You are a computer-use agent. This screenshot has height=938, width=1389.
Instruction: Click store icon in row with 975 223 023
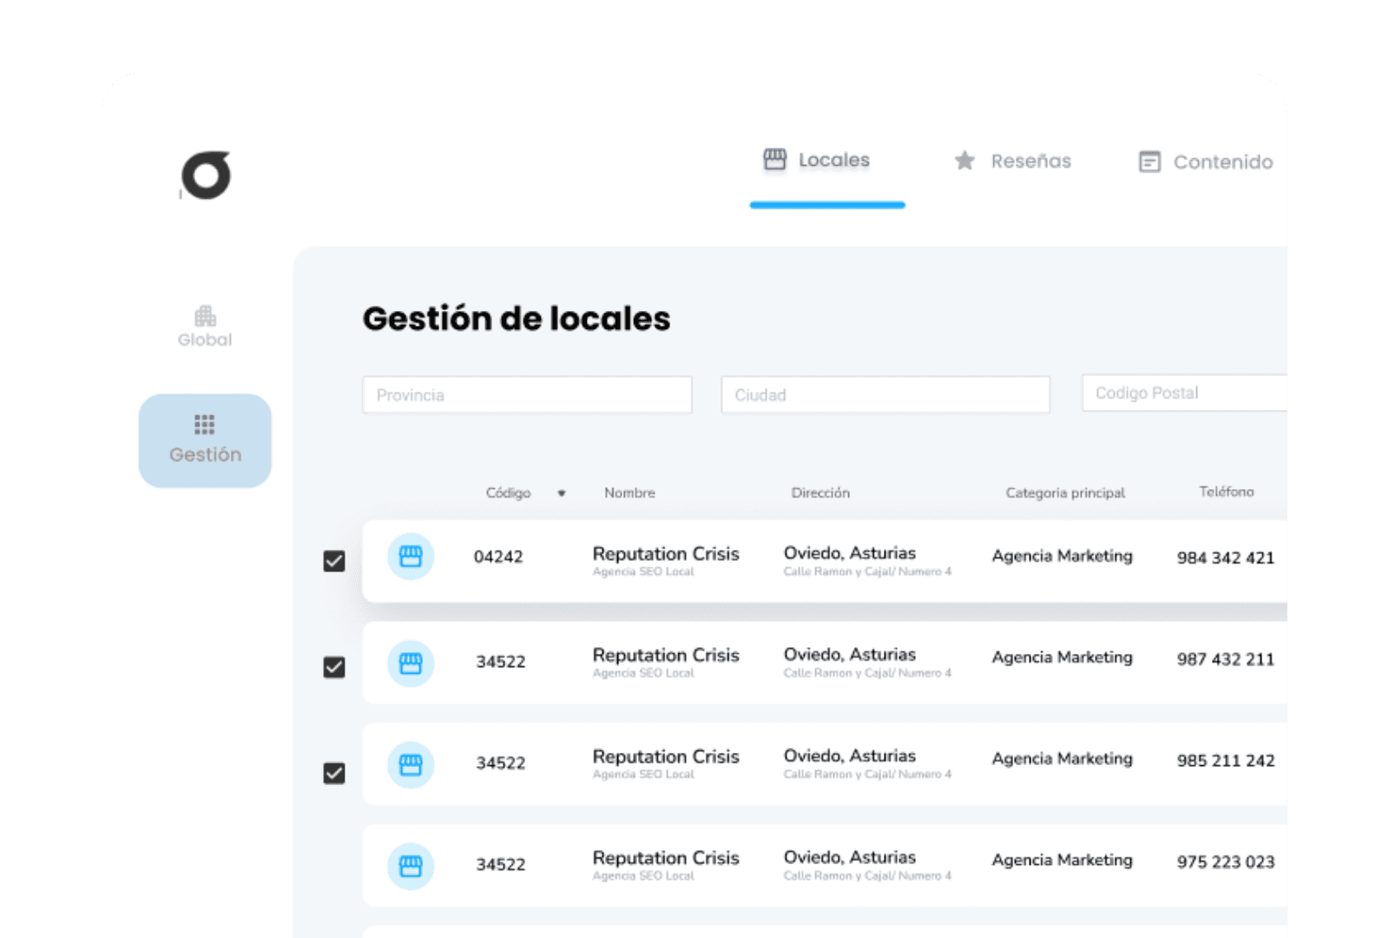click(x=411, y=866)
